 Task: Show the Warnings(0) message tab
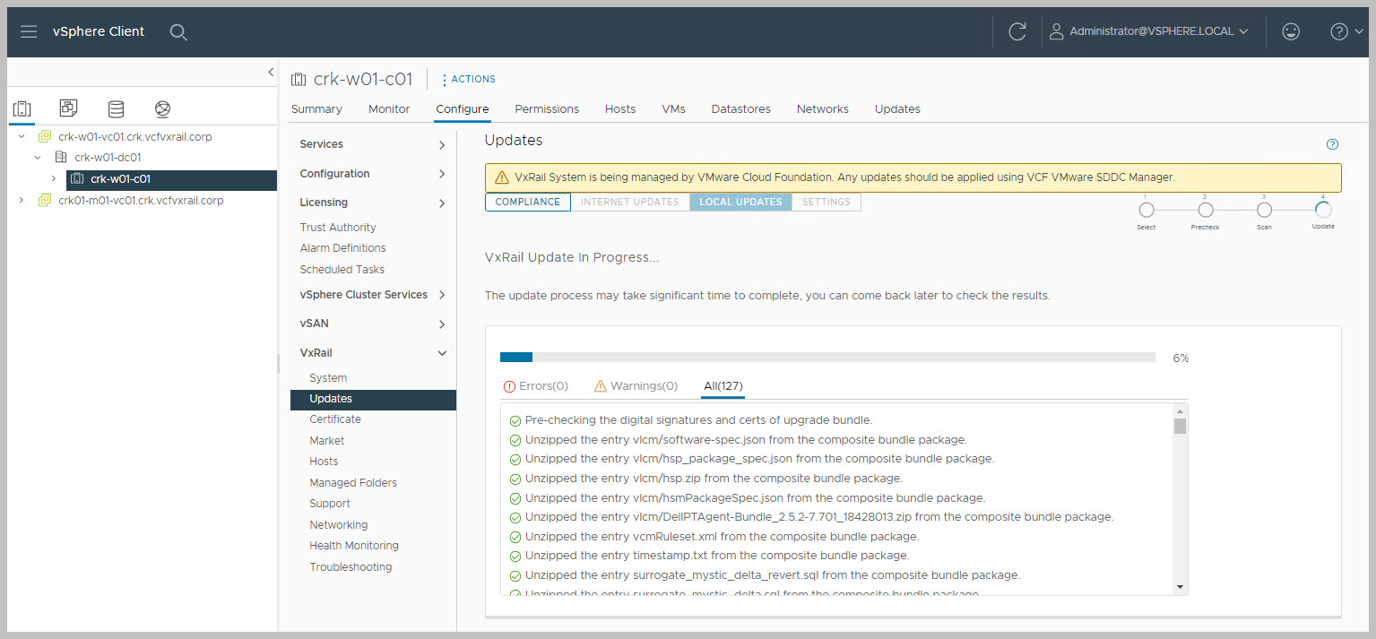[x=636, y=386]
